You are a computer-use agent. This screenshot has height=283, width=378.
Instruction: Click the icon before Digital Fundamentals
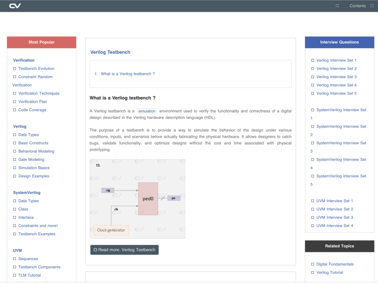click(x=313, y=264)
